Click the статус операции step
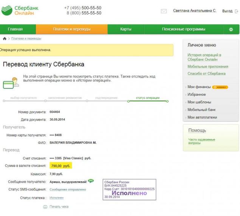 click(148, 98)
